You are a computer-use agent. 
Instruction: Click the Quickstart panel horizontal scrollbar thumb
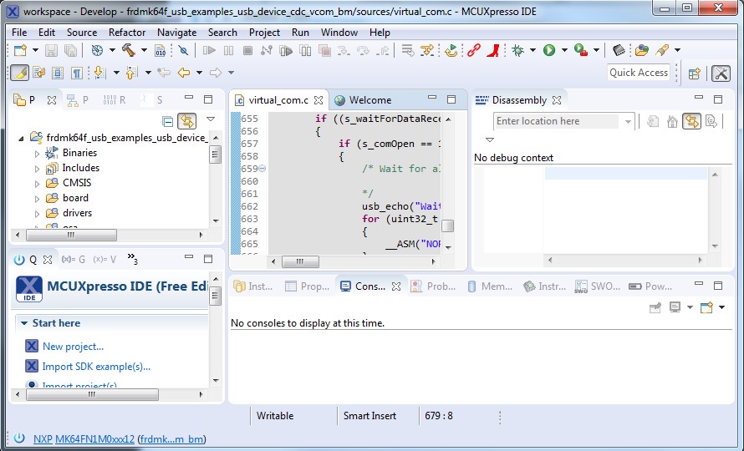pos(92,394)
